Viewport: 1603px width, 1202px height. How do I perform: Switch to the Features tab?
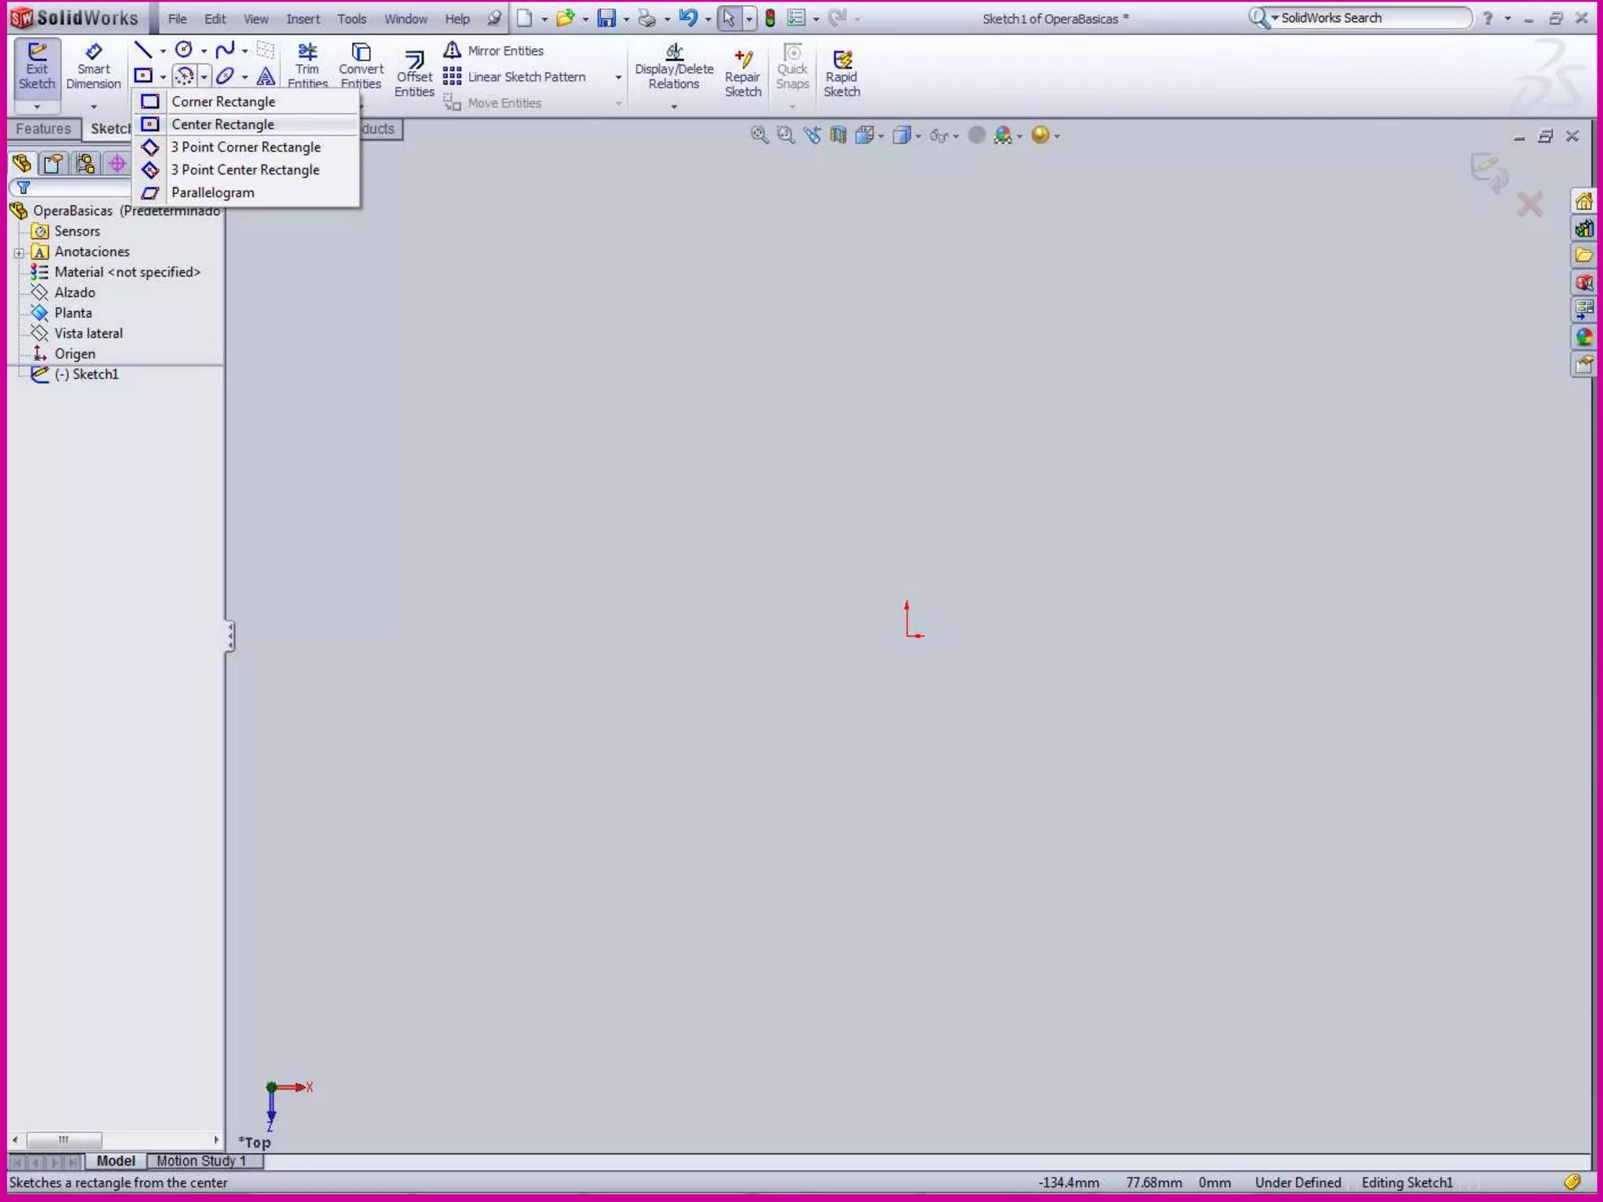[43, 129]
